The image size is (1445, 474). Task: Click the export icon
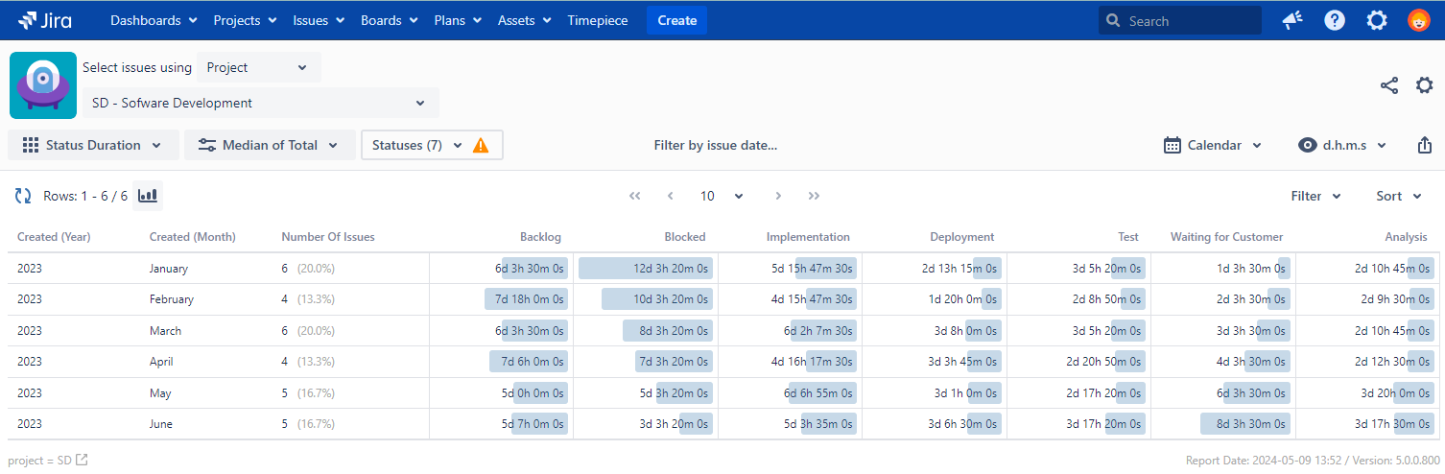tap(1425, 145)
